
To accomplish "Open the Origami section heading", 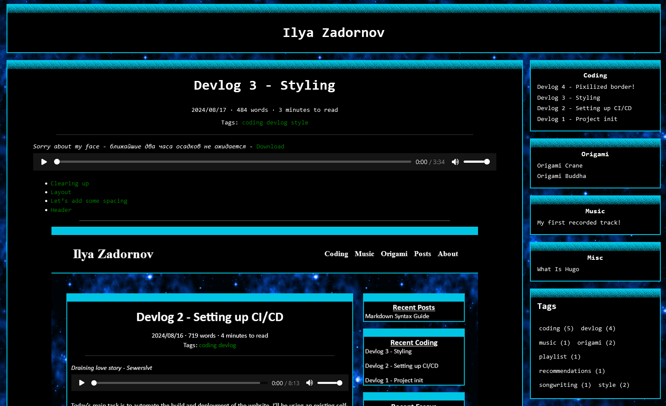I will coord(595,154).
